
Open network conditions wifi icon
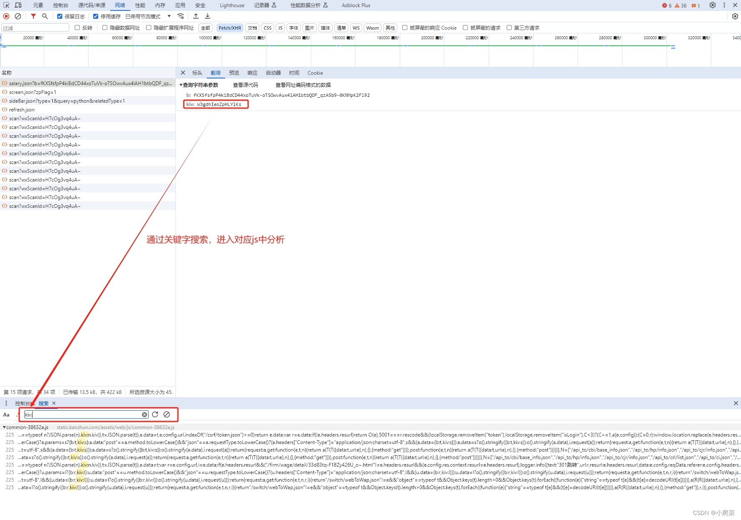point(180,16)
